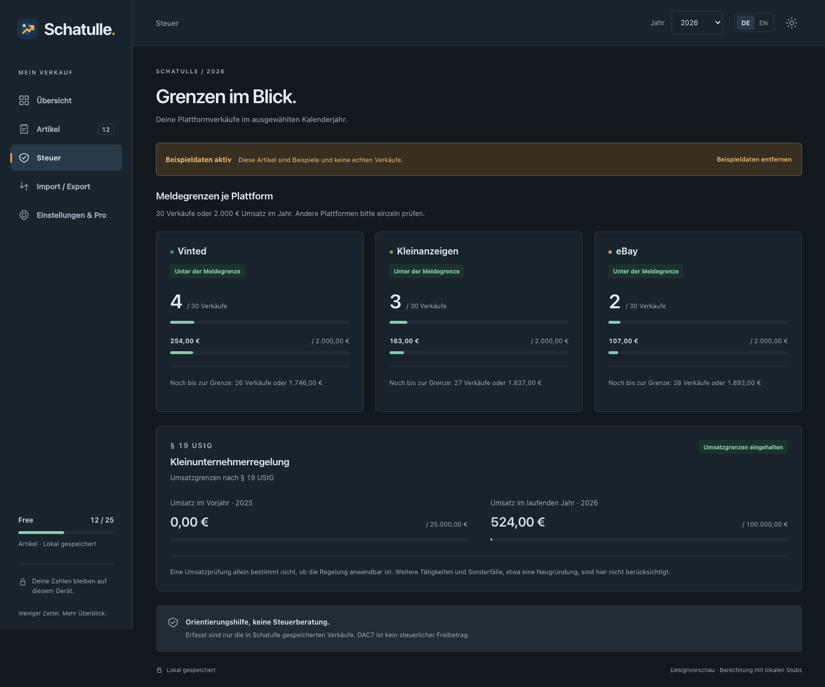
Task: Click '524,00 €' current year revenue
Action: tap(518, 522)
